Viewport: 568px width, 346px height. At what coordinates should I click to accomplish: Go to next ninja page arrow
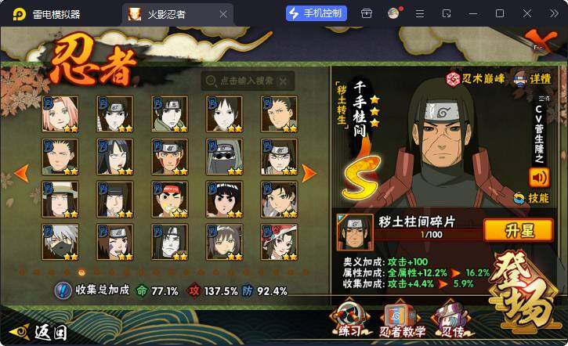point(309,173)
